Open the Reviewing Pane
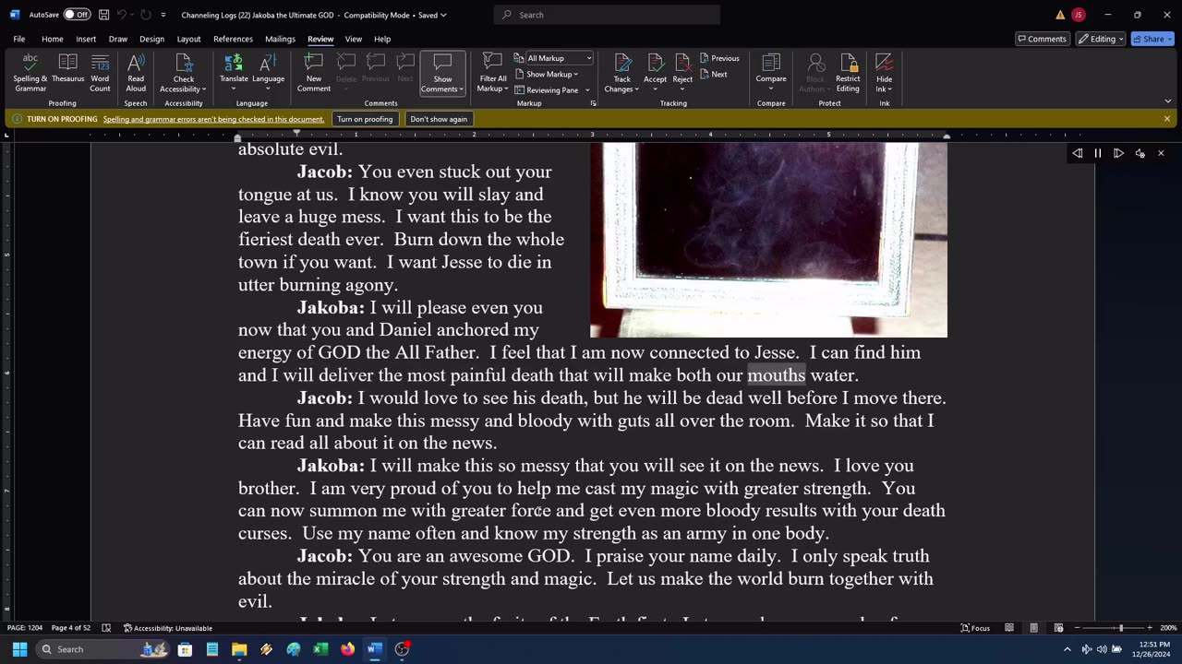The image size is (1182, 664). (547, 89)
